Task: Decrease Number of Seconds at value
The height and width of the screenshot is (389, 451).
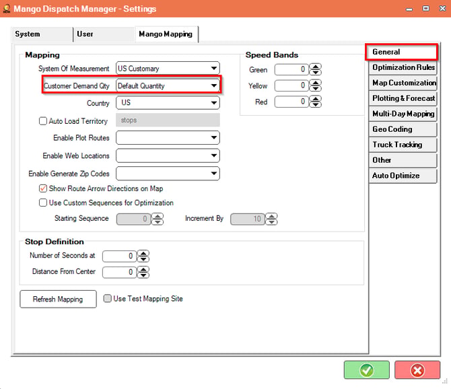Action: (143, 258)
